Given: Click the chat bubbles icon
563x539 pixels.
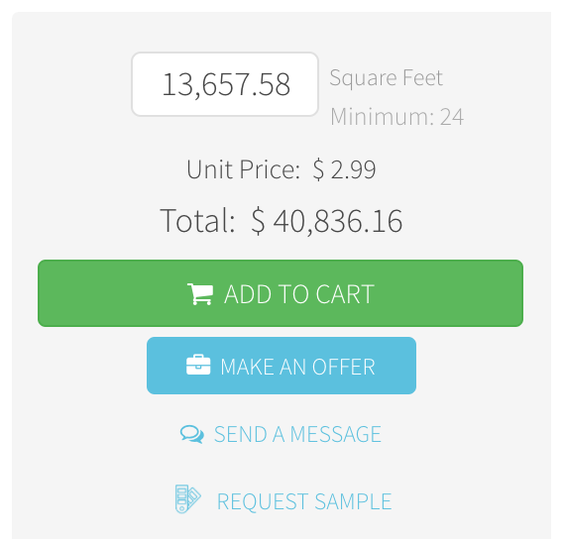Looking at the screenshot, I should pyautogui.click(x=192, y=434).
